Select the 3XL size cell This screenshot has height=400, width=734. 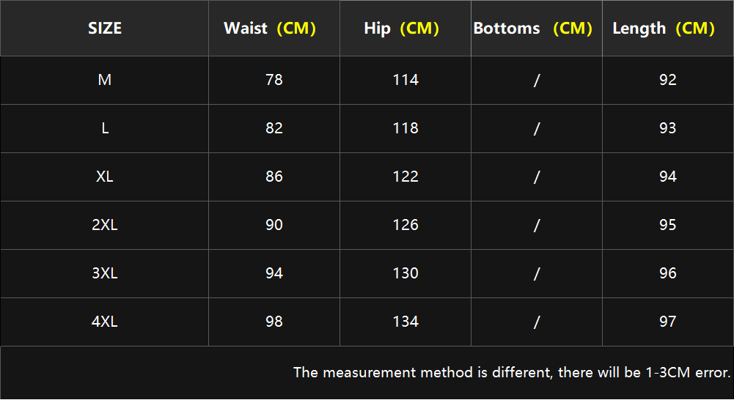coord(105,273)
